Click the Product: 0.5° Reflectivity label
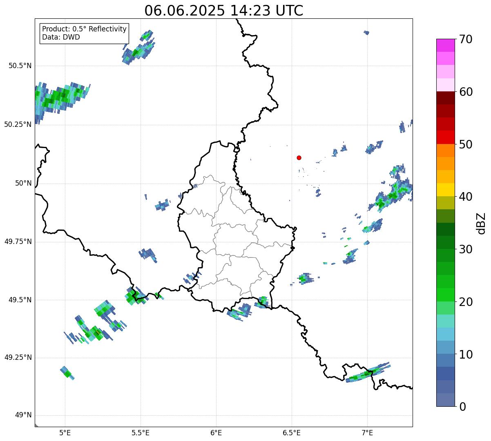491x441 pixels. pyautogui.click(x=84, y=29)
